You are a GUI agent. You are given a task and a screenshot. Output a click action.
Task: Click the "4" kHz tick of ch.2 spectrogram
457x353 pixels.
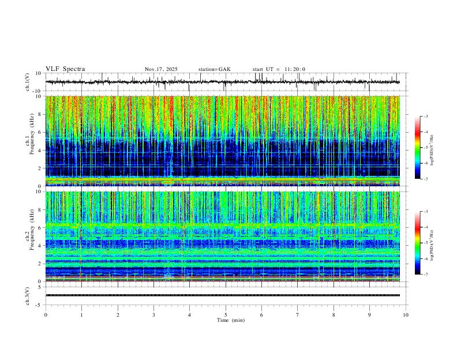(x=40, y=246)
